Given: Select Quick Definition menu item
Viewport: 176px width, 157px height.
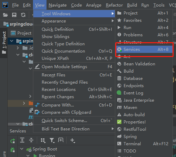Looking at the screenshot, I should tap(74, 29).
